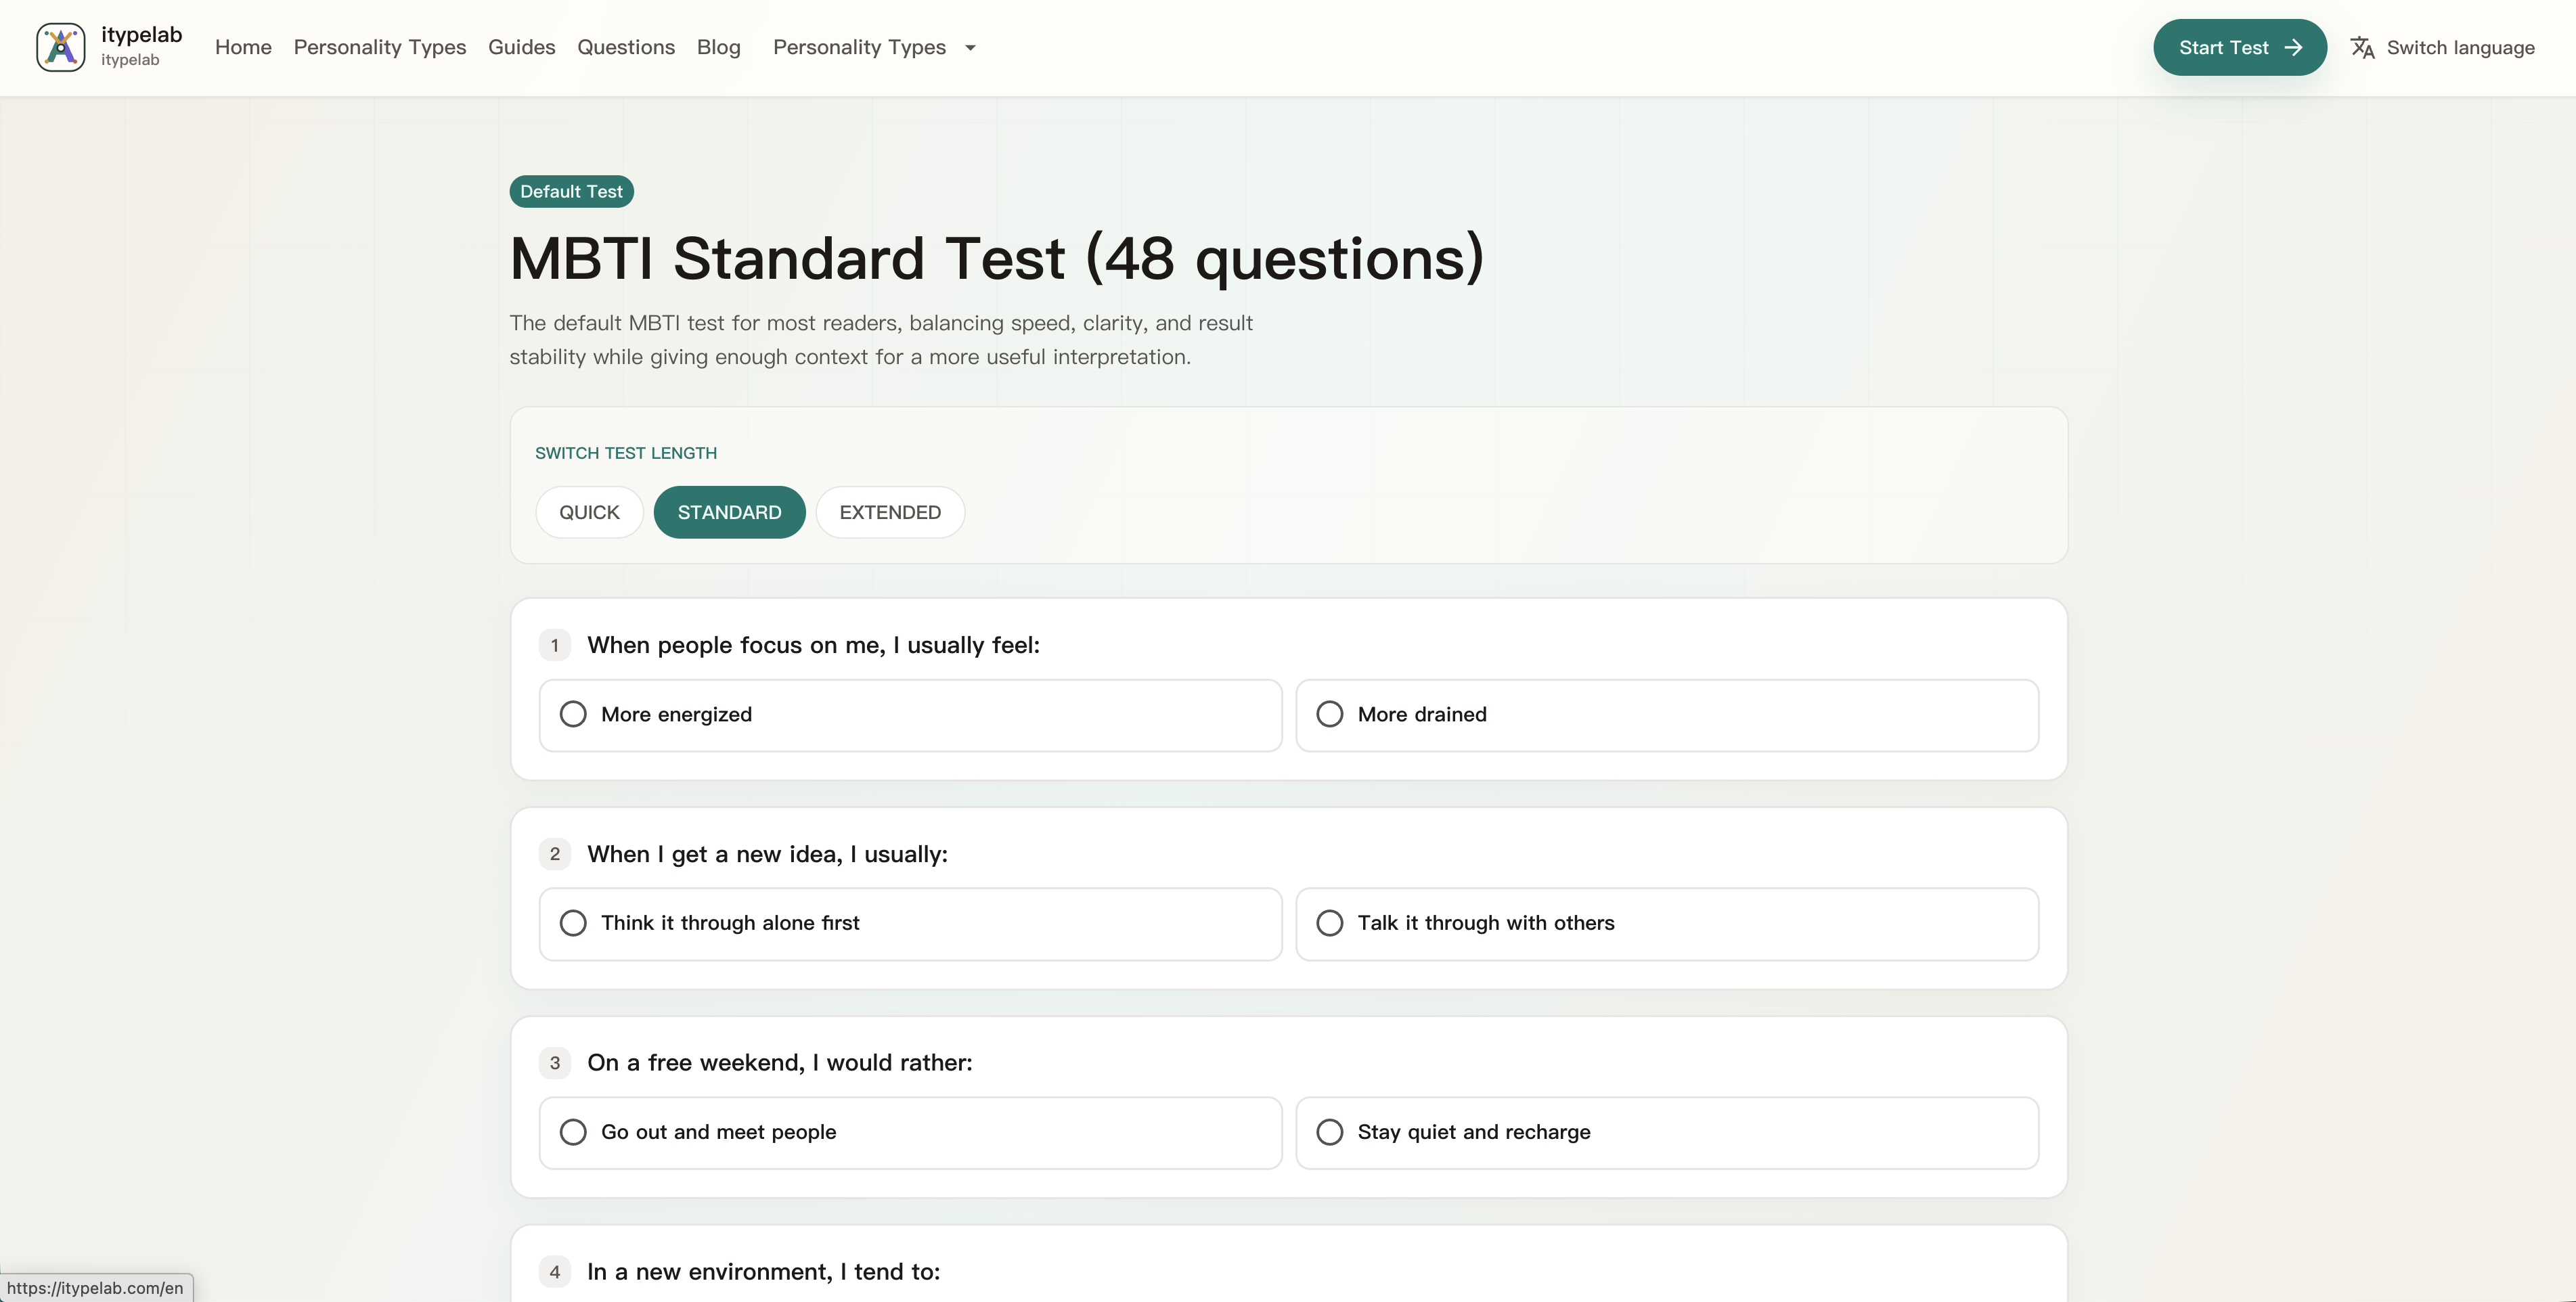This screenshot has width=2576, height=1302.
Task: Select the STANDARD test length
Action: click(x=729, y=512)
